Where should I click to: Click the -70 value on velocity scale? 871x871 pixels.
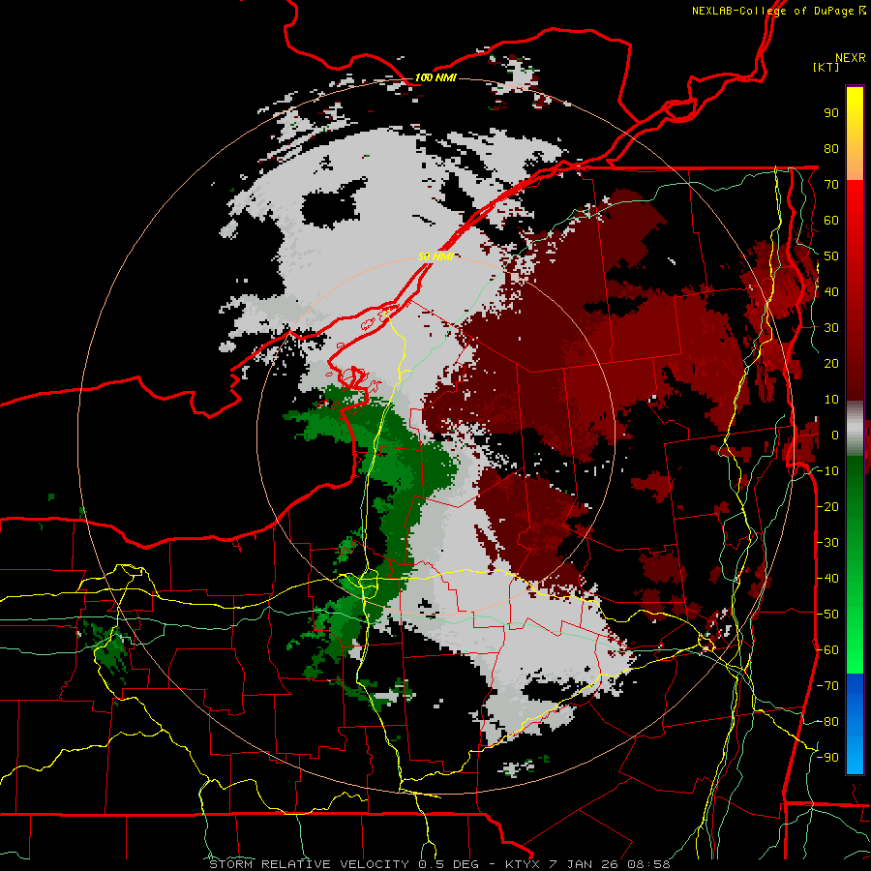coord(827,686)
